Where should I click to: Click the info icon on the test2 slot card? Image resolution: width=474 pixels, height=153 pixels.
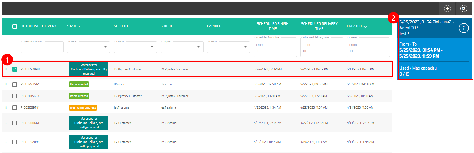coord(463,28)
